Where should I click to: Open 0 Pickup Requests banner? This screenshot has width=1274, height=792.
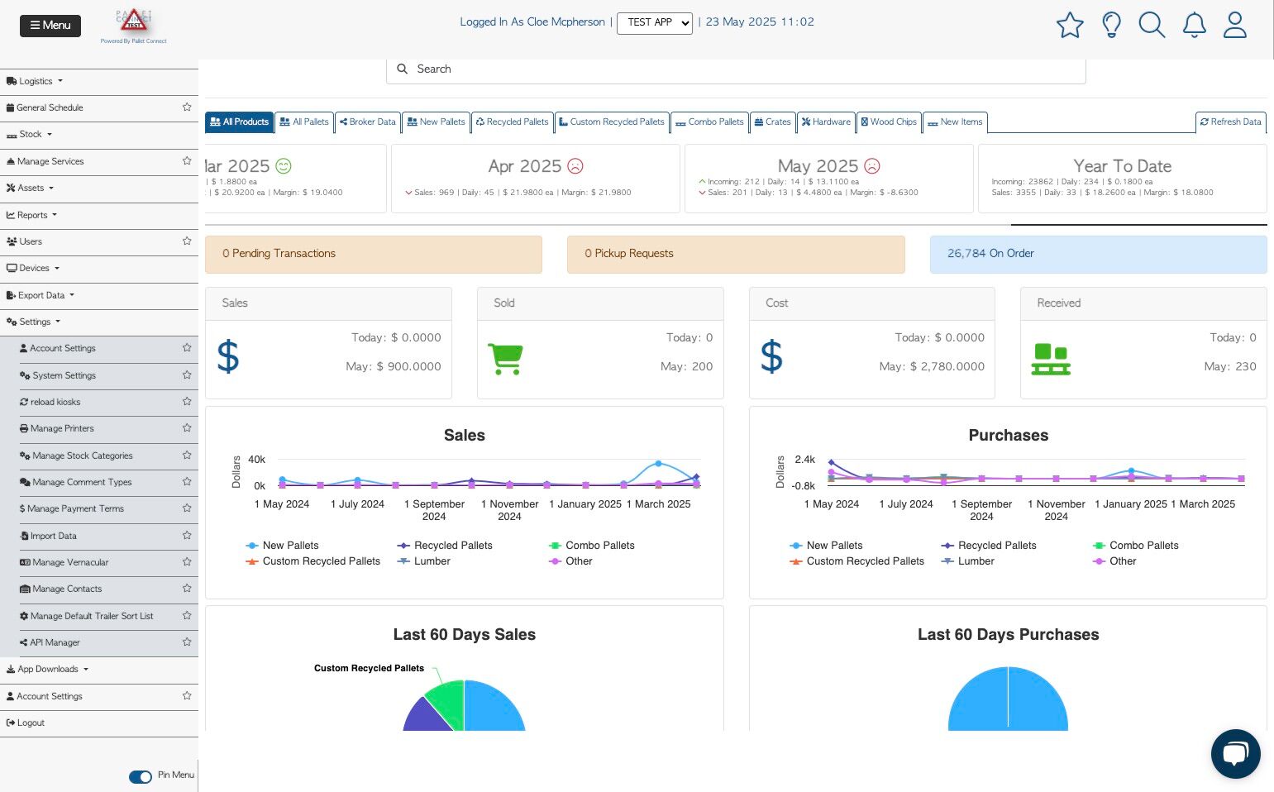tap(736, 254)
